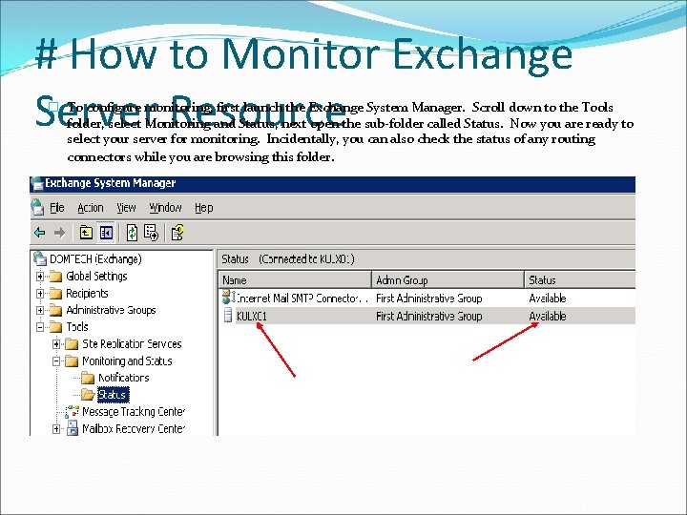Select Recipients in the tree
687x515 pixels.
[x=87, y=294]
